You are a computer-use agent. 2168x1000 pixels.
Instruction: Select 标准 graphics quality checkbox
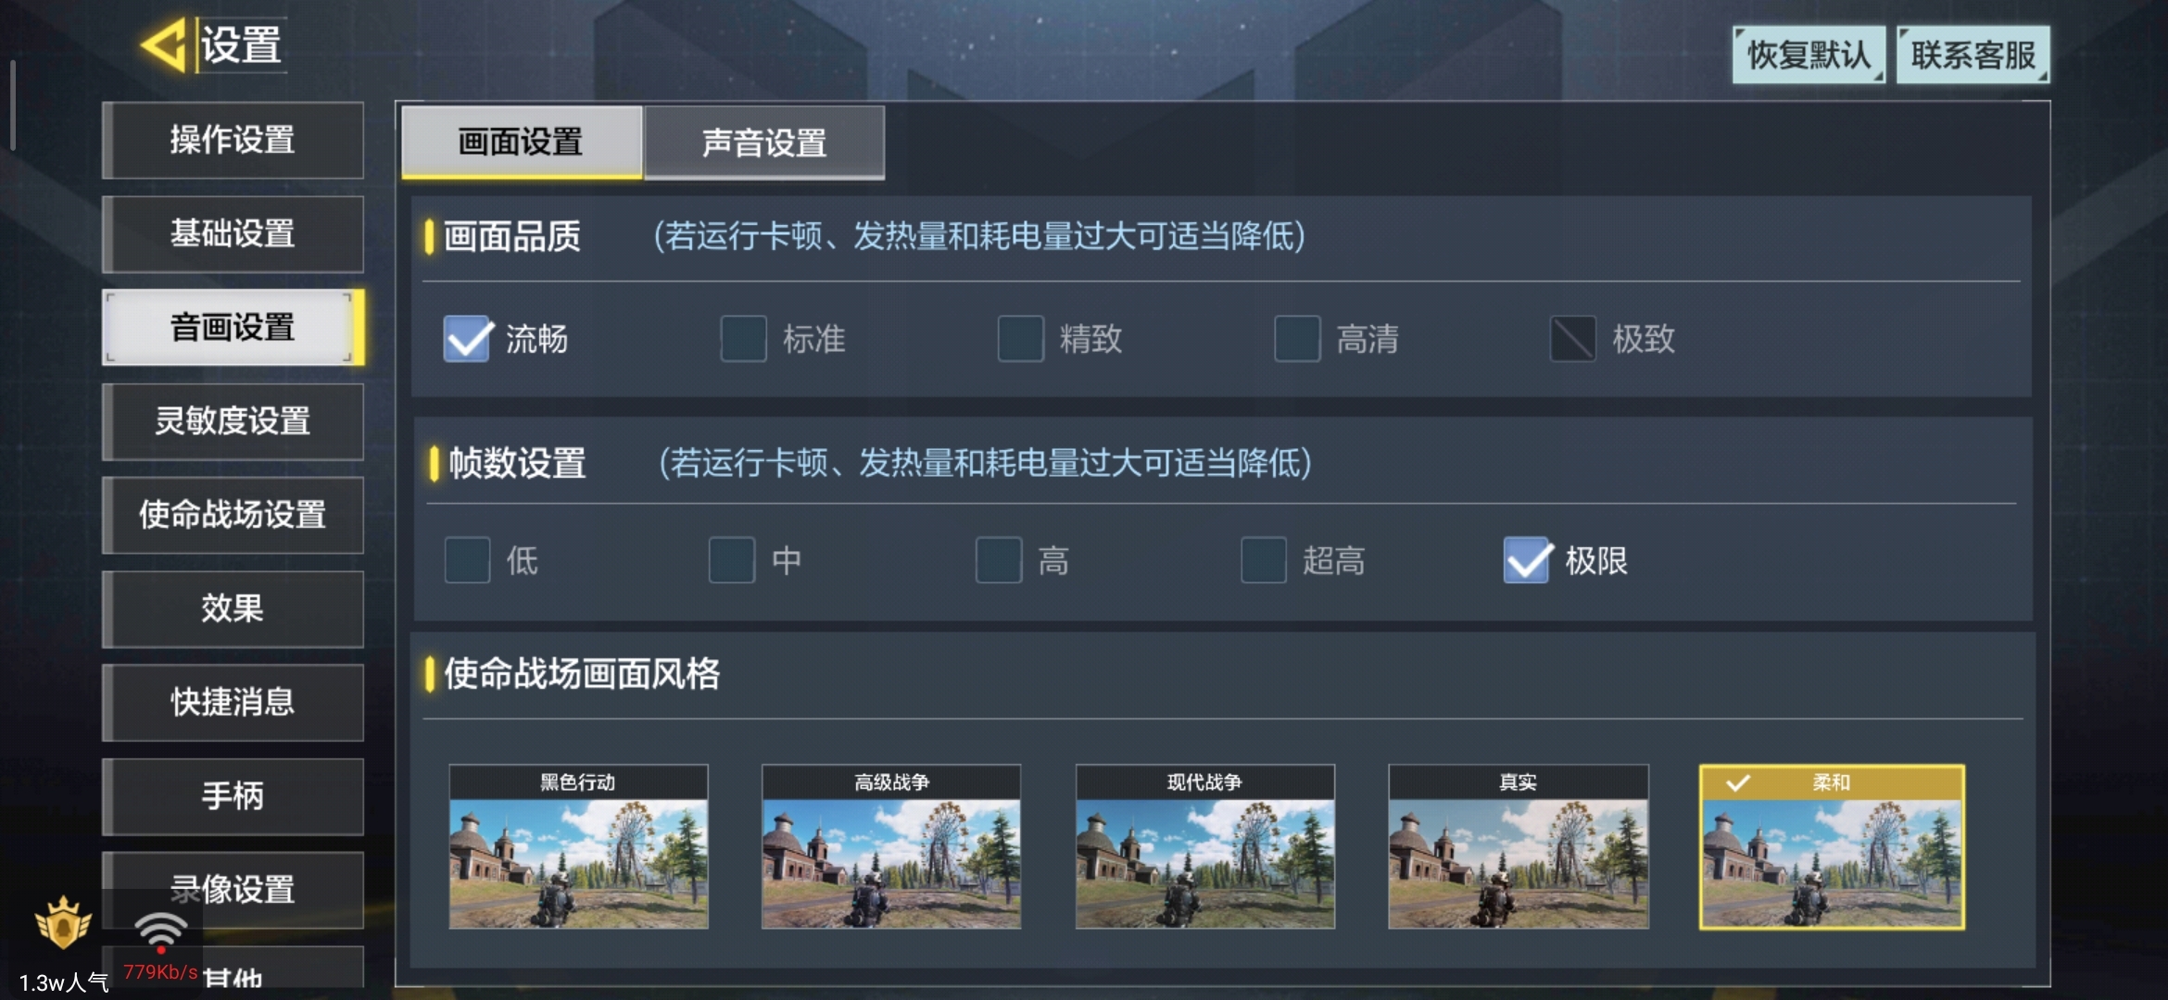coord(743,339)
